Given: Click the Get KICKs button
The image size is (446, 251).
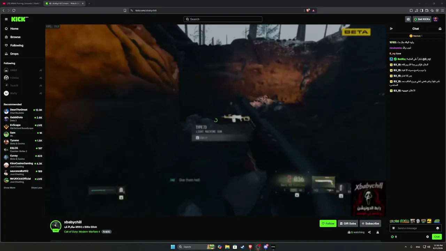Looking at the screenshot, I should click(x=422, y=19).
